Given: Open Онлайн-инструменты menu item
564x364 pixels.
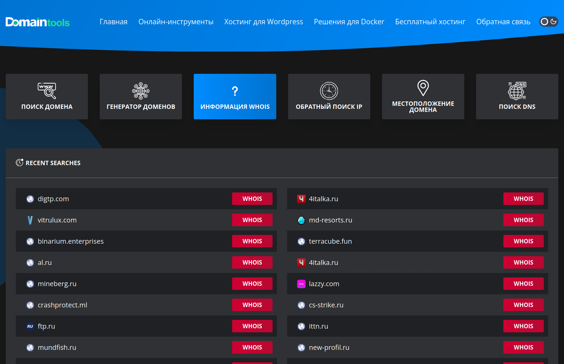Looking at the screenshot, I should coord(176,22).
